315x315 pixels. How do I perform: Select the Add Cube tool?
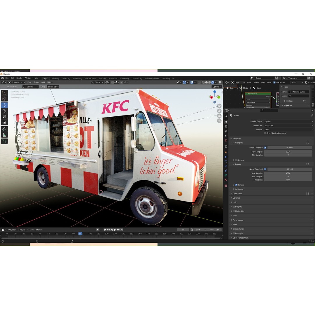tap(4, 141)
